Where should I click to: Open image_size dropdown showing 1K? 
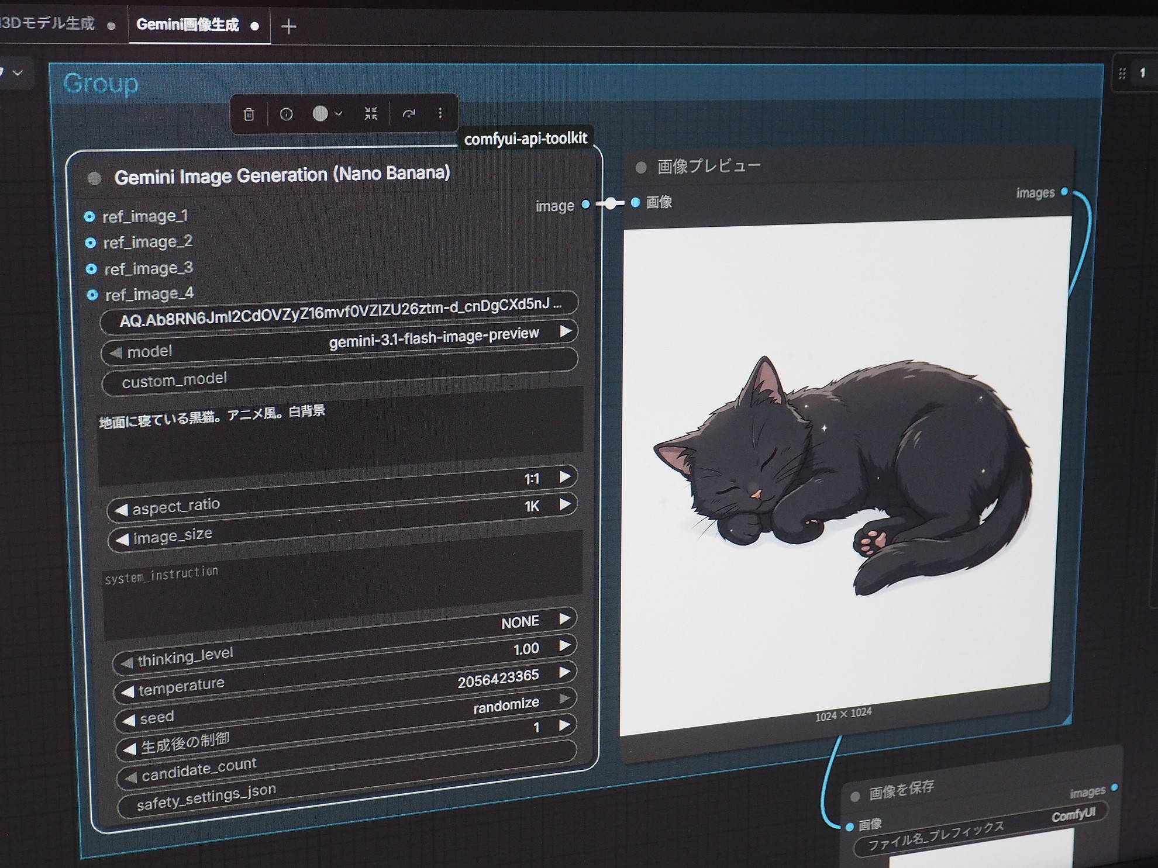pyautogui.click(x=343, y=521)
